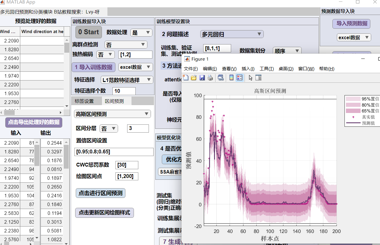Click the New Figure toolbar icon
The height and width of the screenshot is (245, 380).
click(186, 78)
